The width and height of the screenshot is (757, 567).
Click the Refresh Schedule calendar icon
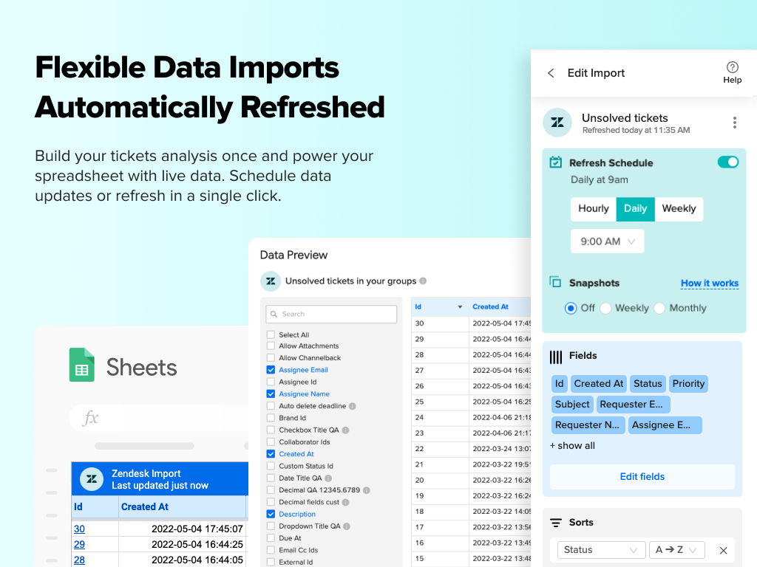click(x=555, y=163)
